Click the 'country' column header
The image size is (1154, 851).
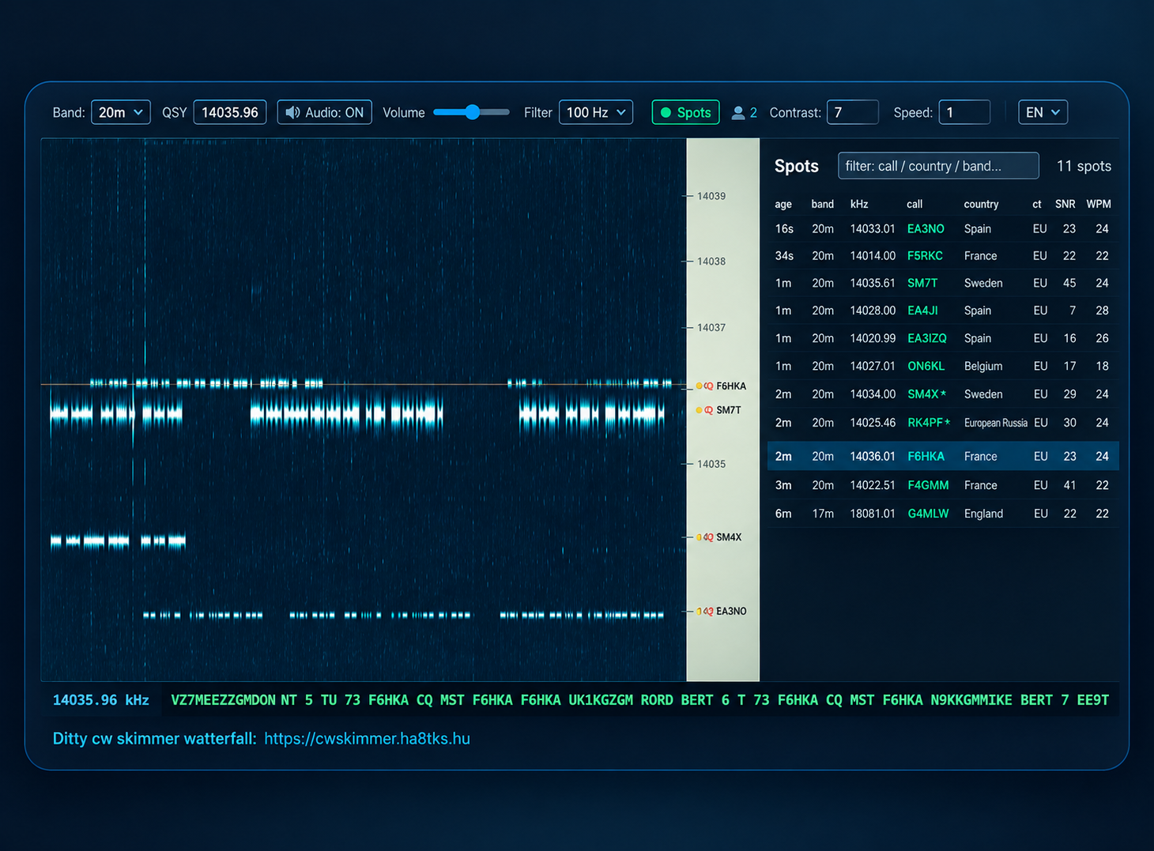click(981, 204)
